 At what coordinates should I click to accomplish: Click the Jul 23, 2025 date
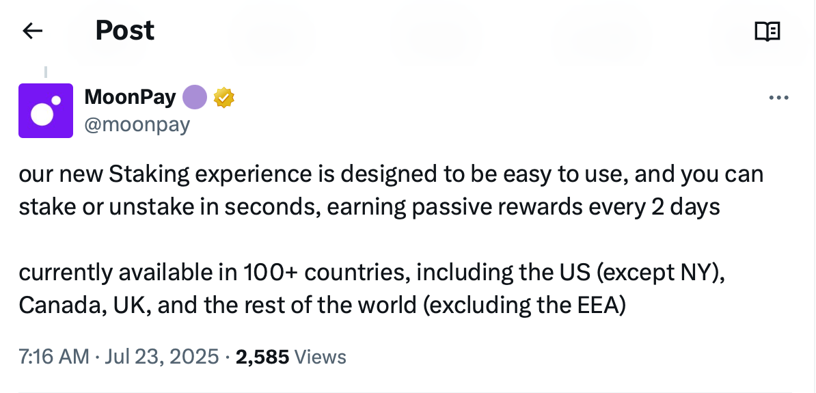coord(162,356)
